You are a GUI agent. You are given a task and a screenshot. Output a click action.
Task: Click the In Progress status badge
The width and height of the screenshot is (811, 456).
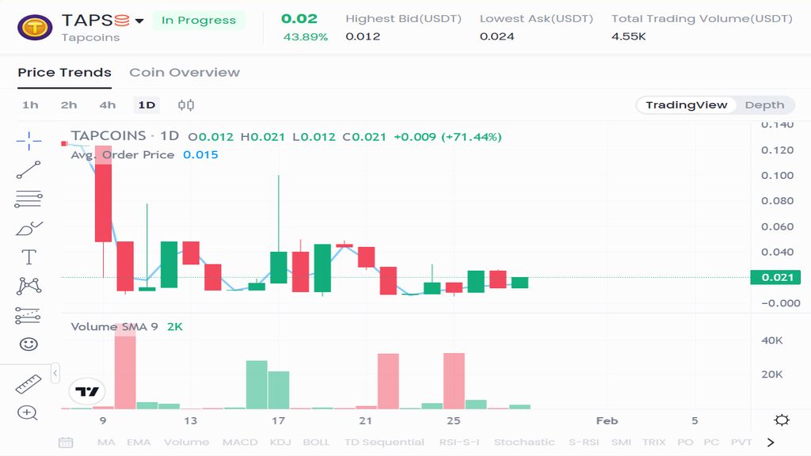click(x=199, y=20)
